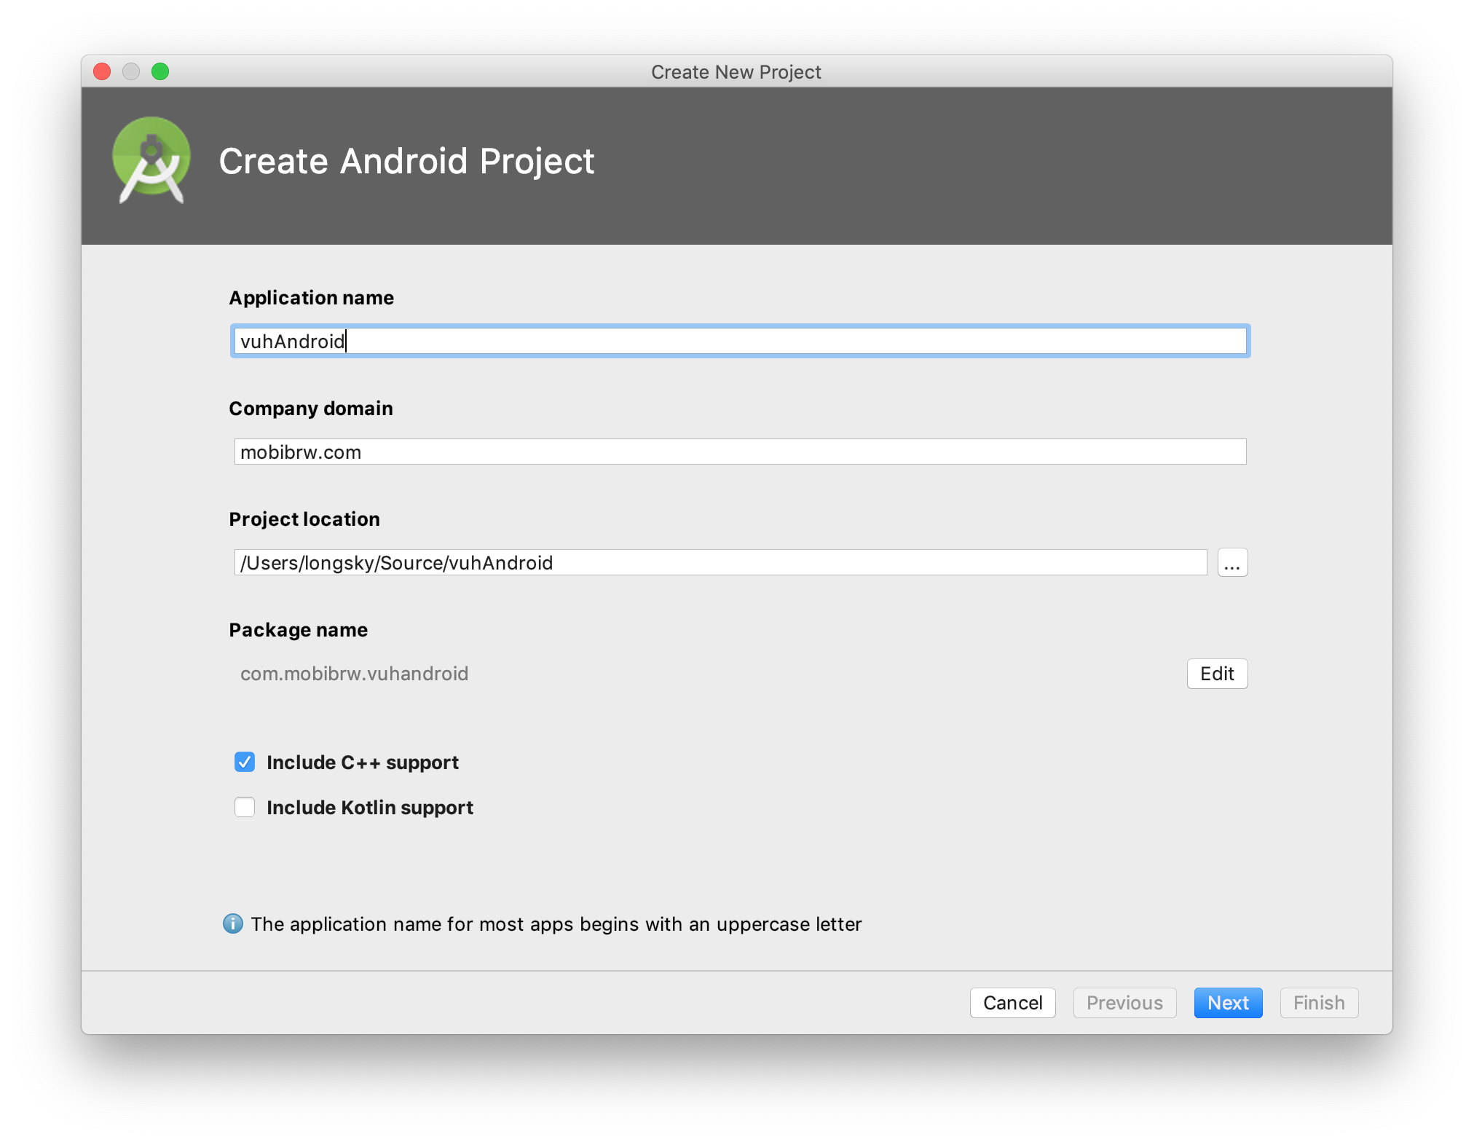The width and height of the screenshot is (1474, 1142).
Task: Click the Create New Project window title
Action: pyautogui.click(x=736, y=72)
